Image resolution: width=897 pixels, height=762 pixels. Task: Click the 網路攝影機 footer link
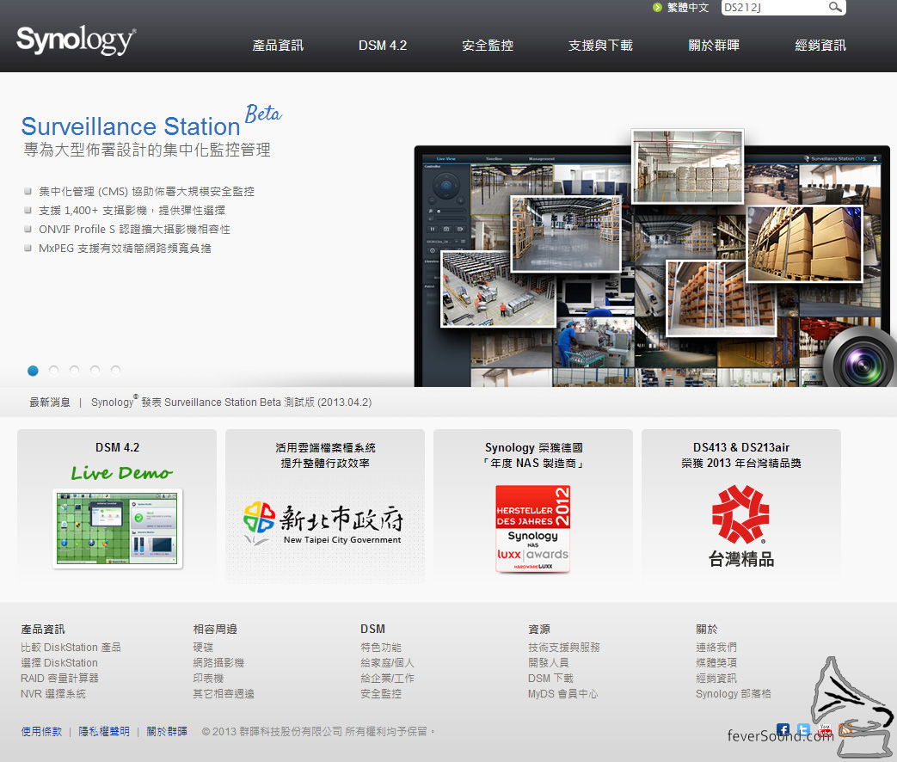tap(218, 662)
